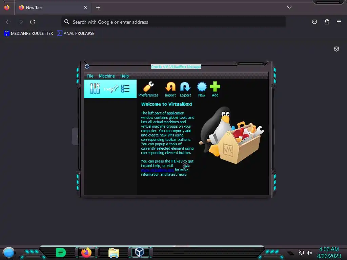
Task: Switch to Firefox in taskbar
Action: point(86,252)
